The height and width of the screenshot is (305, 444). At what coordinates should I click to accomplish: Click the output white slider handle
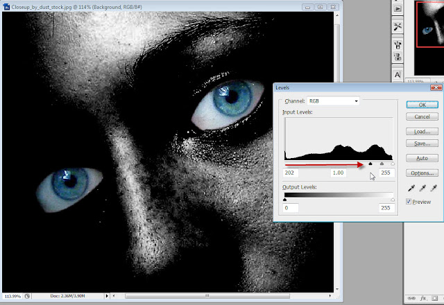click(393, 200)
